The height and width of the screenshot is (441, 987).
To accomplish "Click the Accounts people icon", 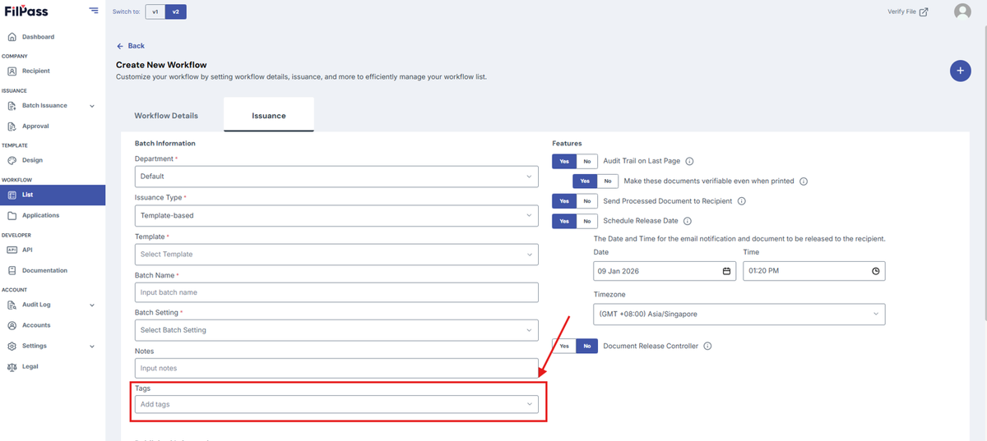I will click(x=12, y=325).
